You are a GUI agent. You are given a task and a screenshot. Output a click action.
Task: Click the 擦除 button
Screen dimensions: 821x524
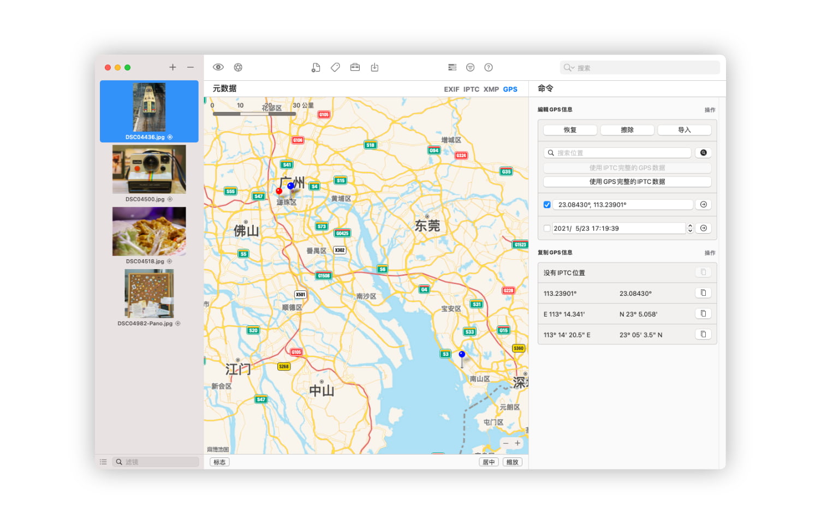[627, 130]
